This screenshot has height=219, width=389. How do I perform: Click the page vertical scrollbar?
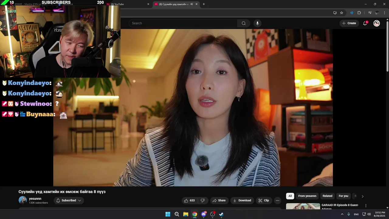point(387,46)
